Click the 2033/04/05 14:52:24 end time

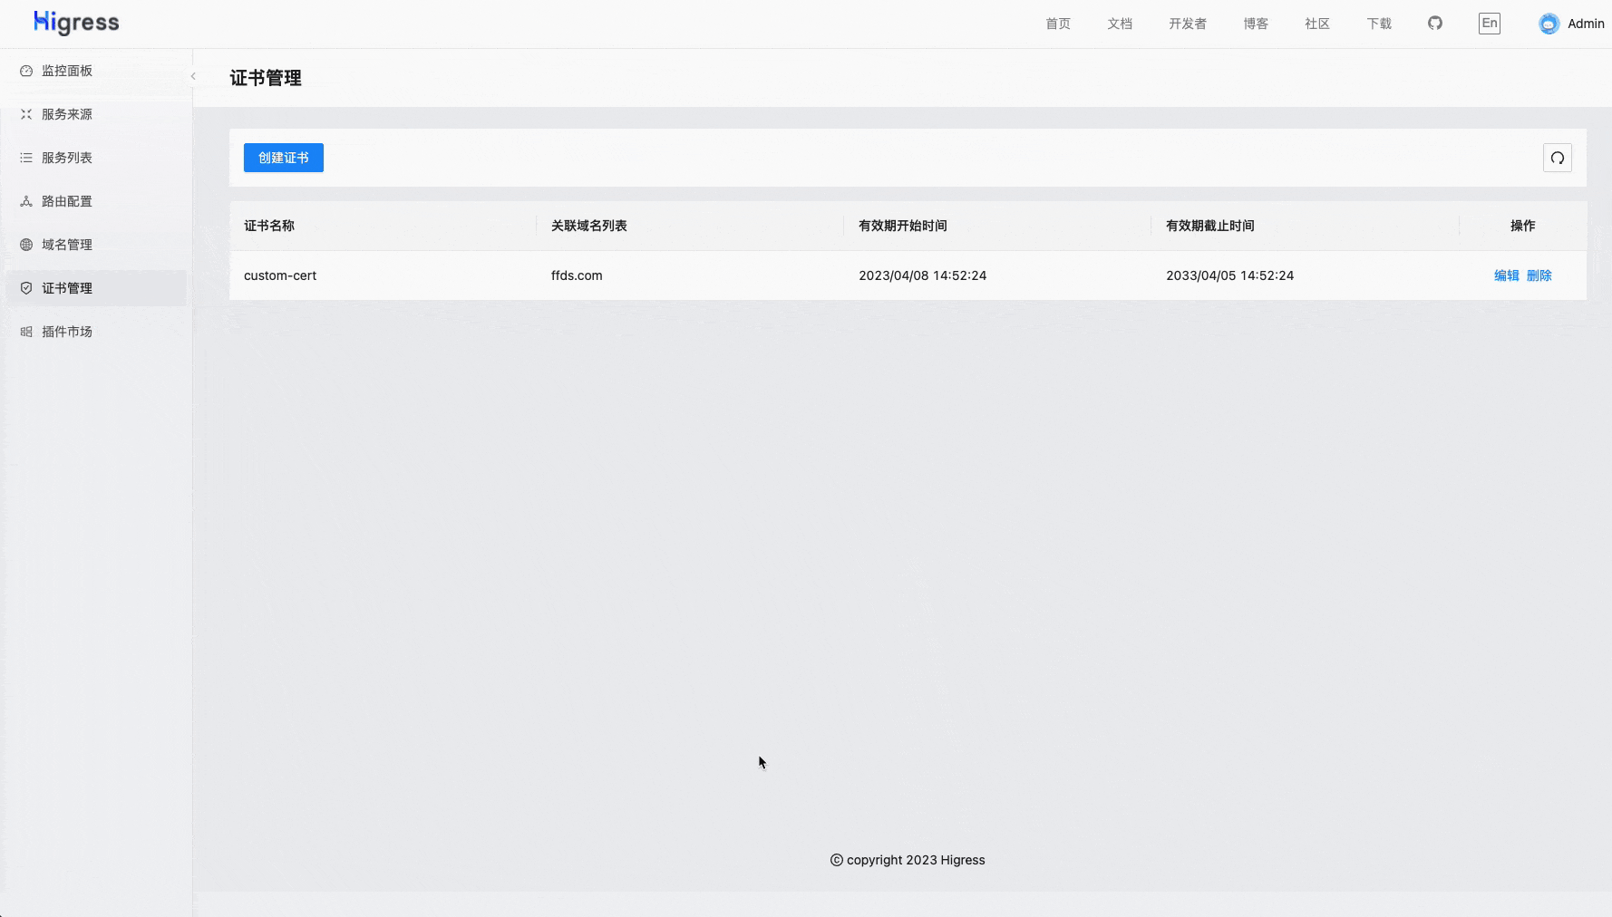[1229, 275]
